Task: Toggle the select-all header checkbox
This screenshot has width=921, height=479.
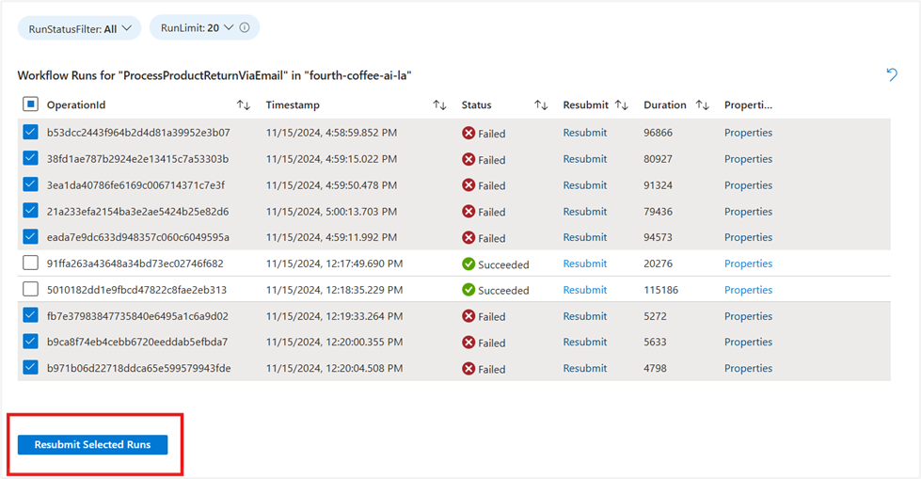Action: tap(30, 104)
